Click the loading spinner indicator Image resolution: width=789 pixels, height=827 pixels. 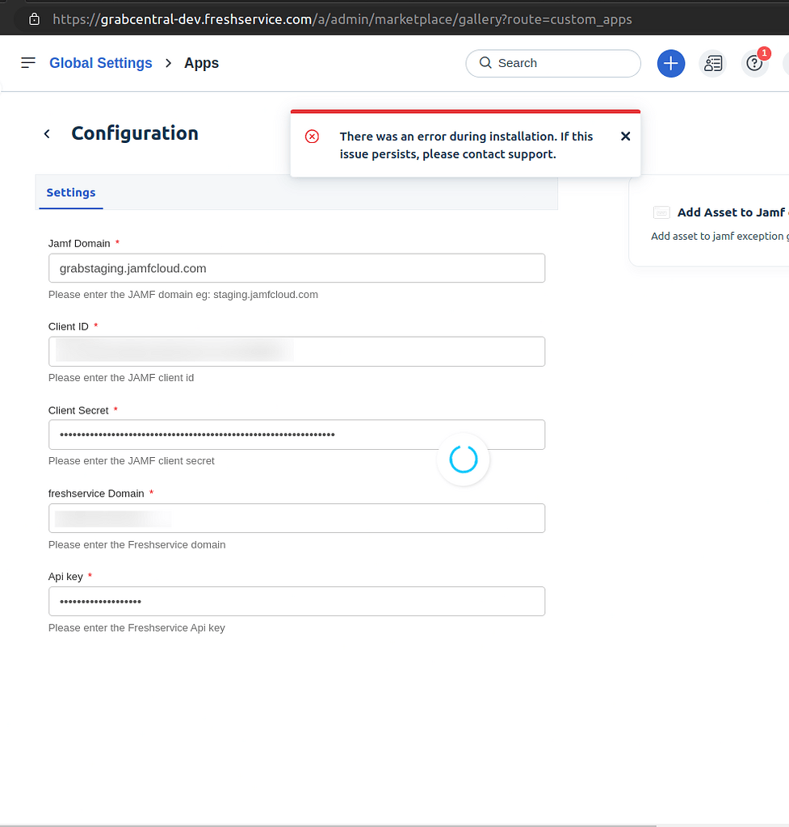(x=463, y=459)
